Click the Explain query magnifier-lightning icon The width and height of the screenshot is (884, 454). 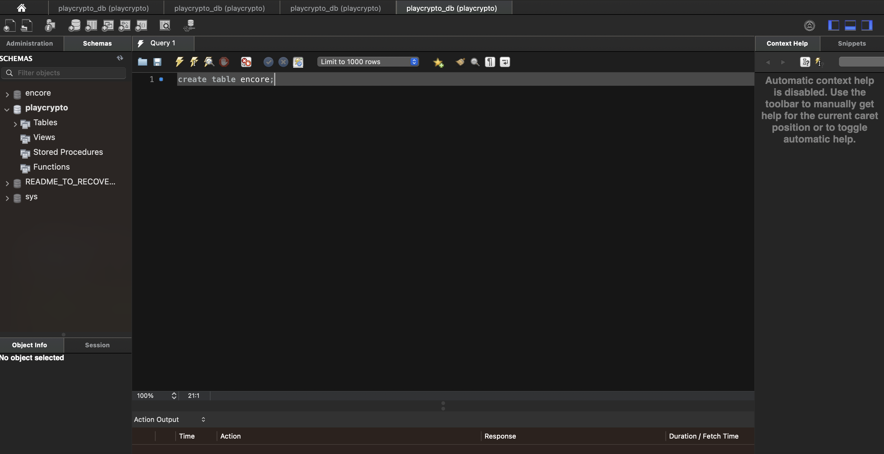(x=209, y=62)
